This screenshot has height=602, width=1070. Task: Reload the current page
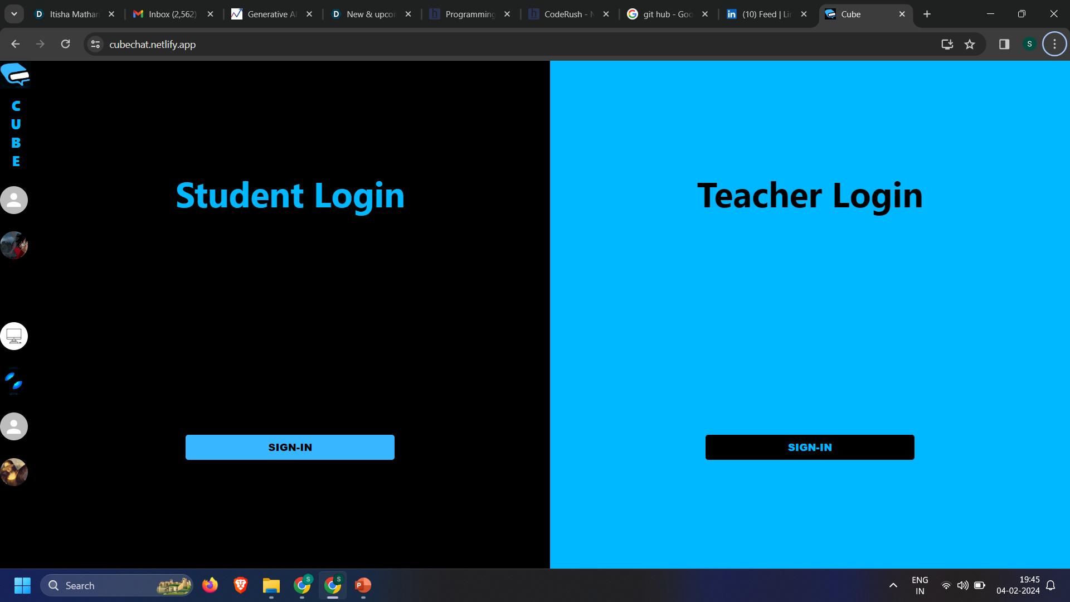tap(65, 44)
